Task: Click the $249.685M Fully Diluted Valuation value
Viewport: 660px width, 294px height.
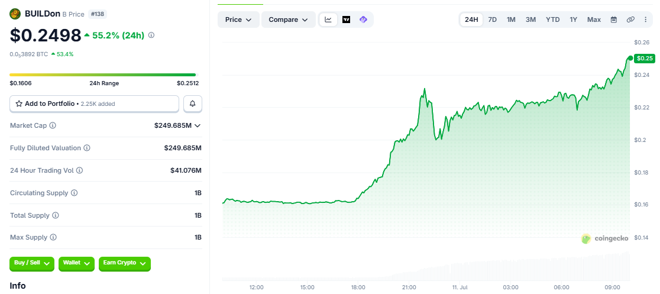Action: click(x=183, y=148)
